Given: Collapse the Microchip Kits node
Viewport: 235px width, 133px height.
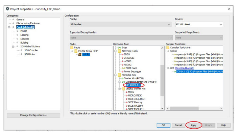Looking at the screenshot, I should click(116, 75).
